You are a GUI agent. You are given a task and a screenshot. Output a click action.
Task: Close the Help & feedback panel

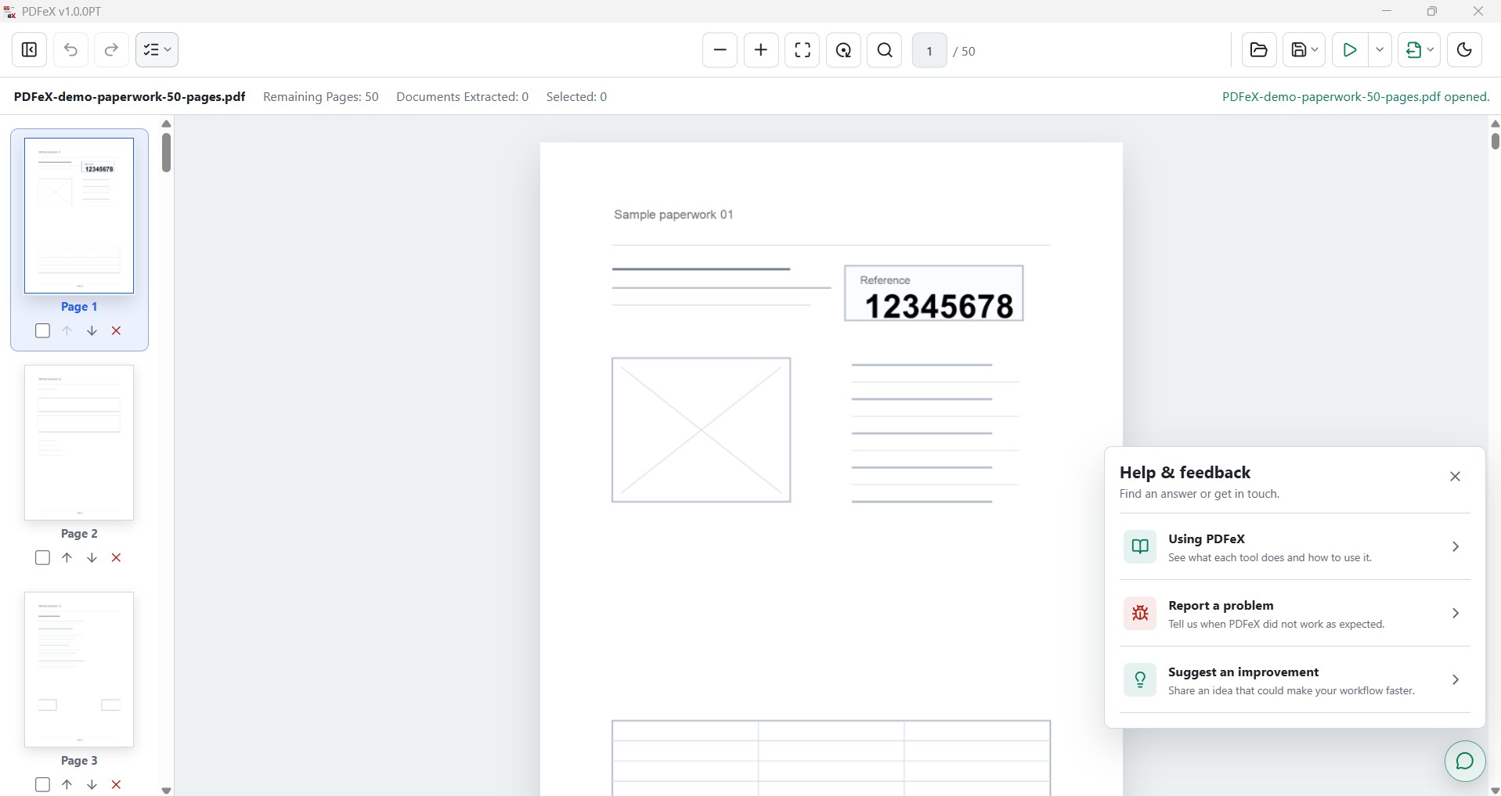(1455, 477)
